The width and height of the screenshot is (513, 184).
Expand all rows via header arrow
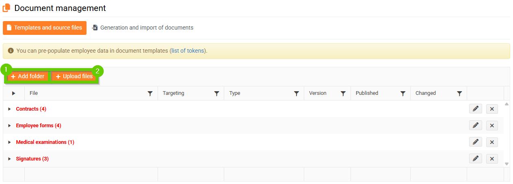[13, 94]
